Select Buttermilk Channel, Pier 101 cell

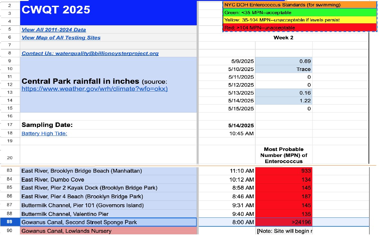point(108,205)
